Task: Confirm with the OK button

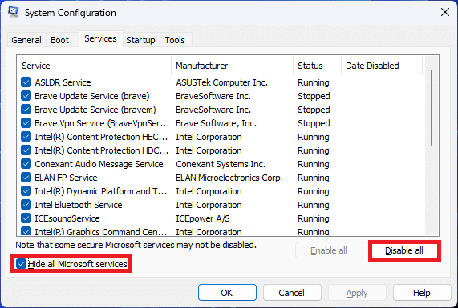Action: coord(227,293)
